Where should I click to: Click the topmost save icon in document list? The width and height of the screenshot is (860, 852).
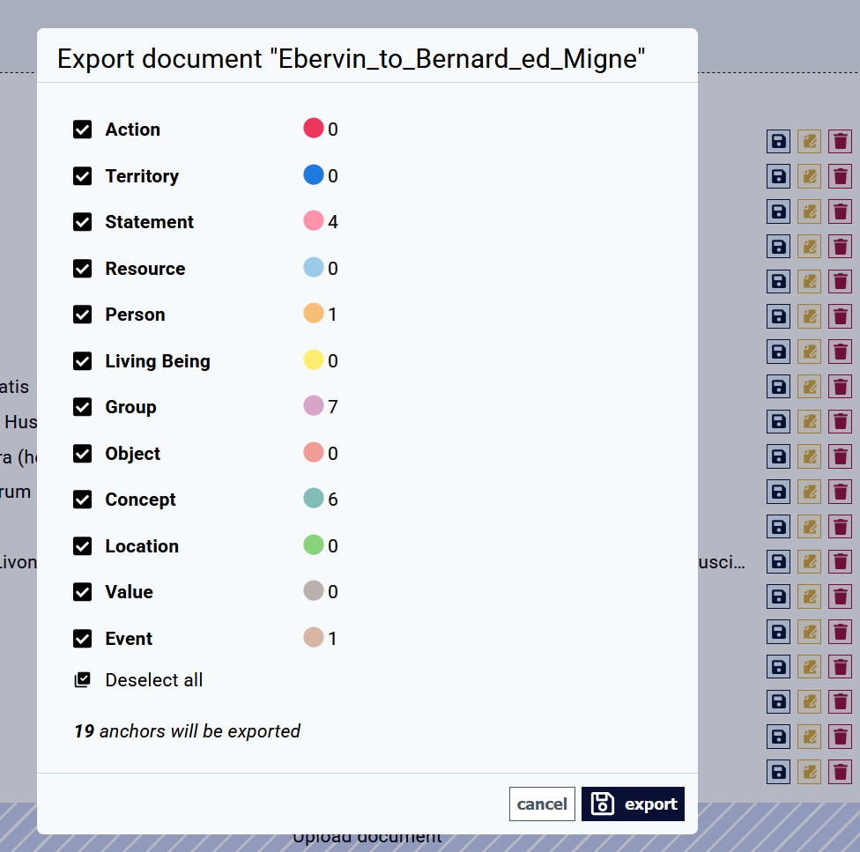(x=778, y=142)
